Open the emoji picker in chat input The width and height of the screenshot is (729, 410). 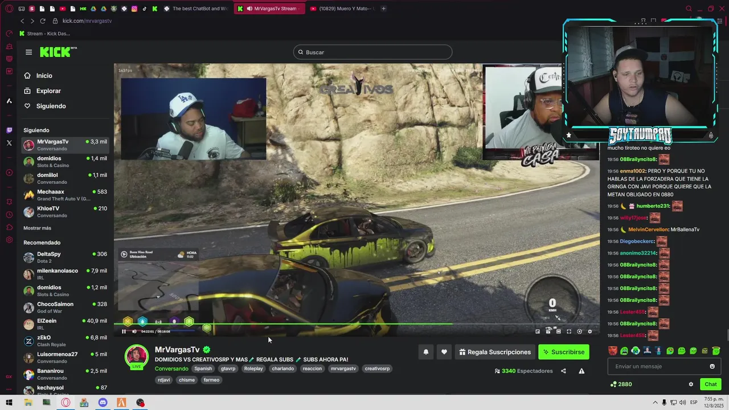(712, 366)
